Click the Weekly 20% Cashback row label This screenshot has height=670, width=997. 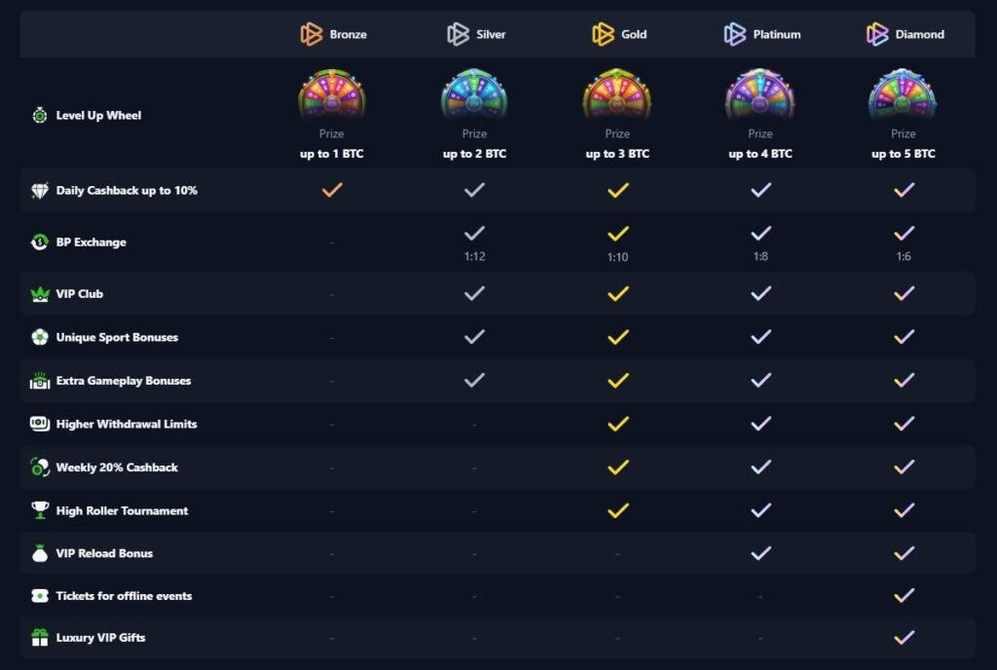click(117, 466)
